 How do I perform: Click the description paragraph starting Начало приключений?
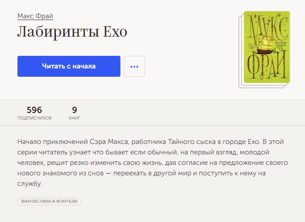tap(153, 163)
